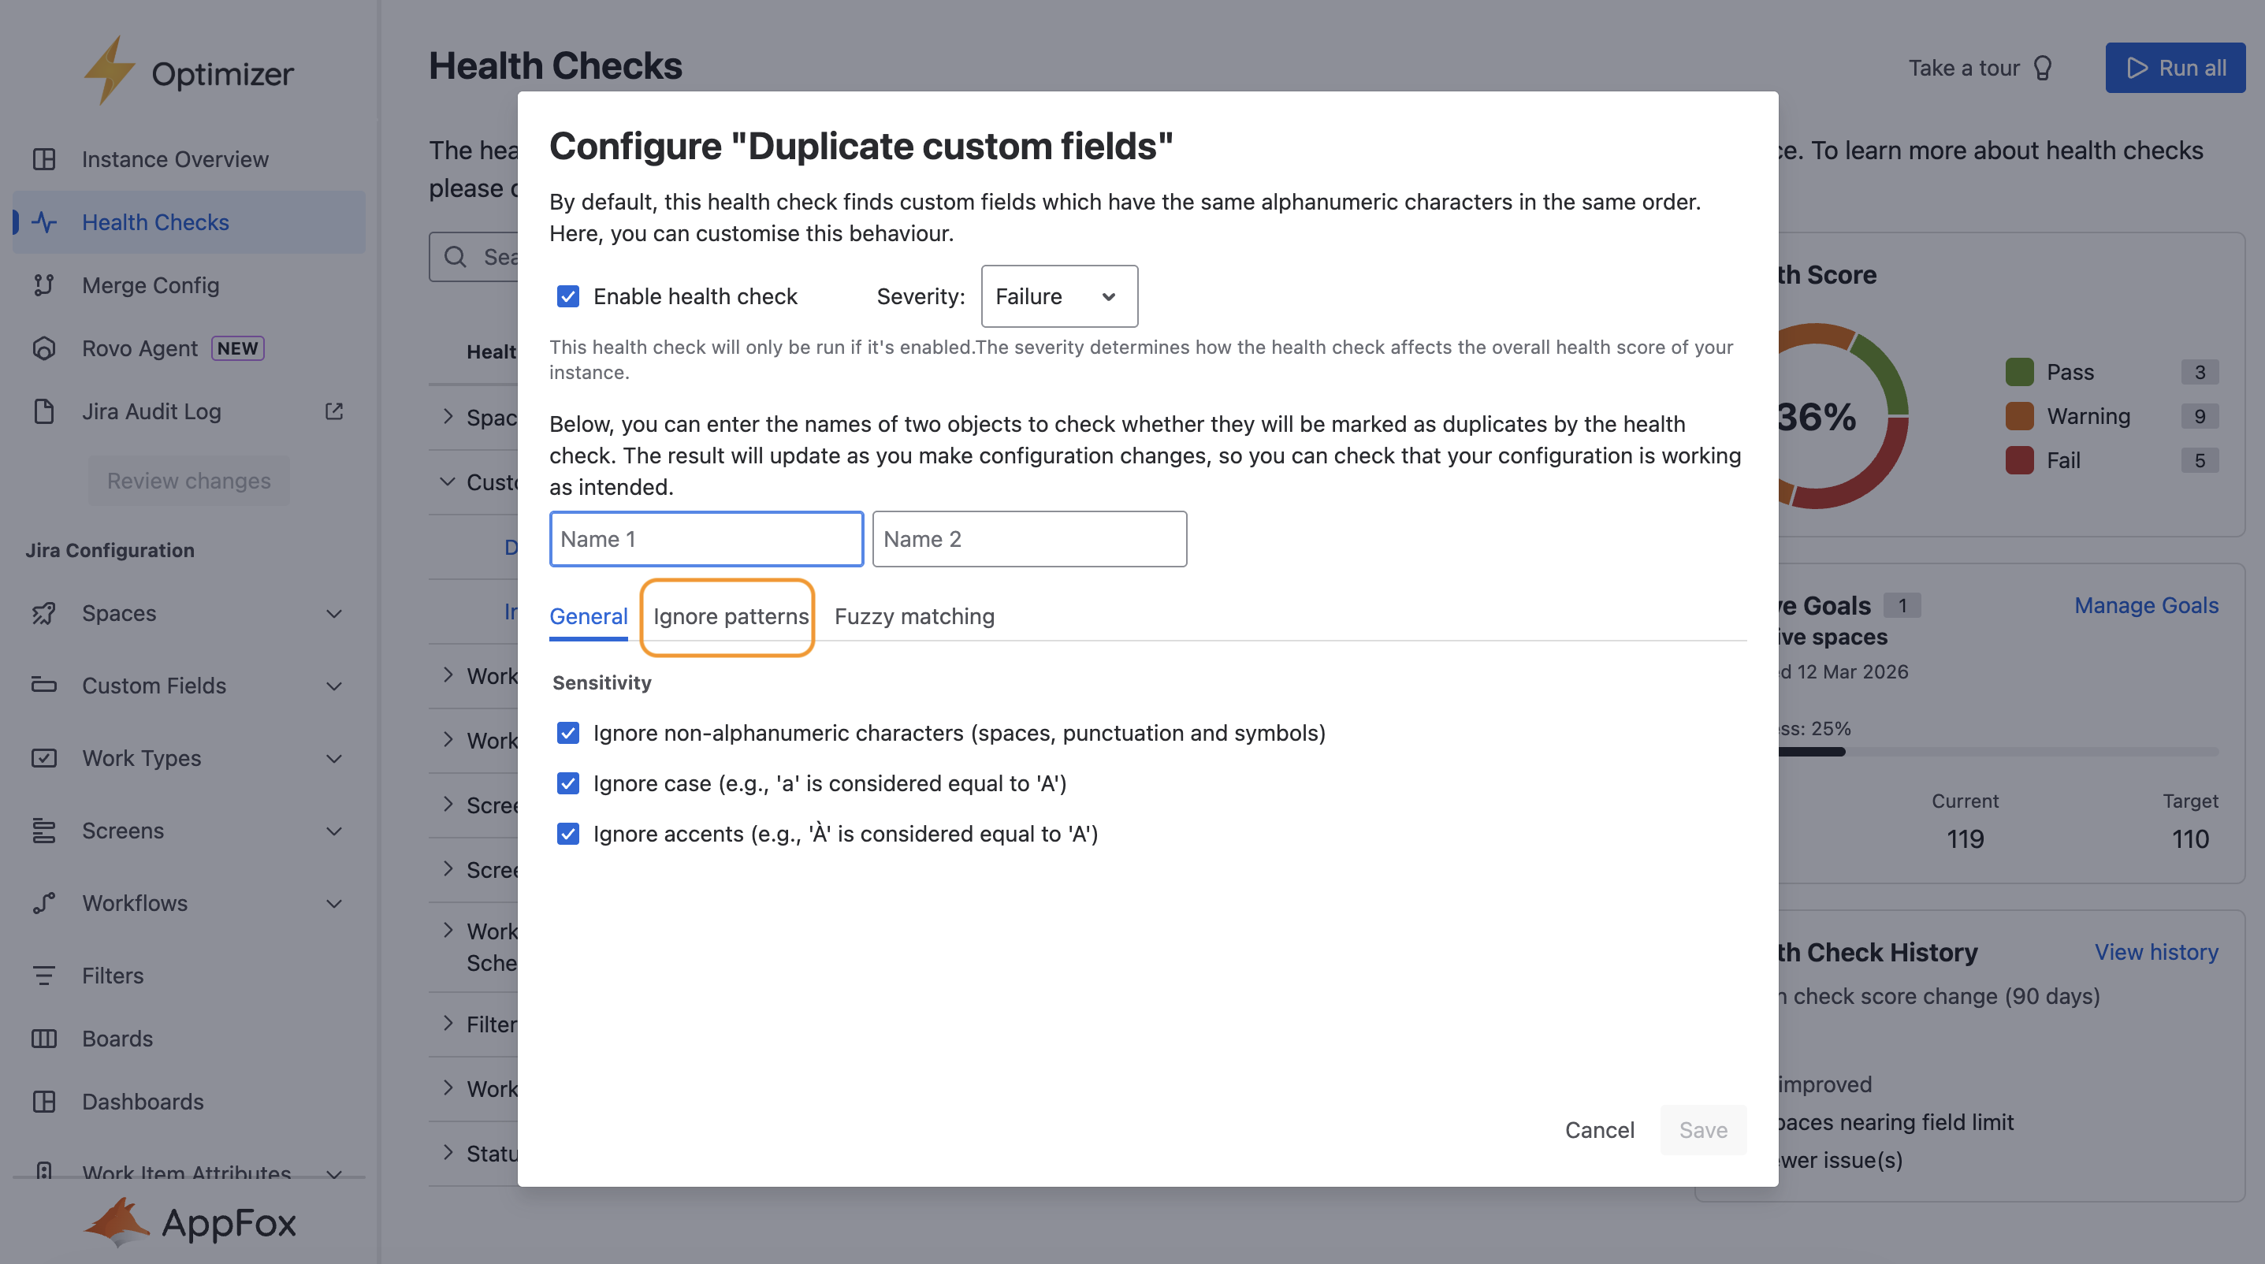2265x1264 pixels.
Task: Switch to Fuzzy matching tab
Action: (x=913, y=616)
